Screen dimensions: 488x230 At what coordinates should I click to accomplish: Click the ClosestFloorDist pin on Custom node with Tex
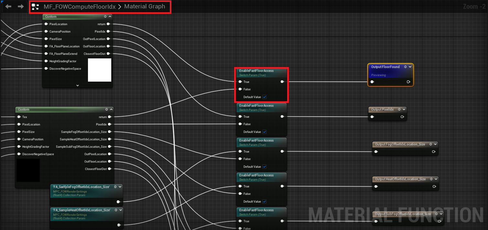point(110,169)
